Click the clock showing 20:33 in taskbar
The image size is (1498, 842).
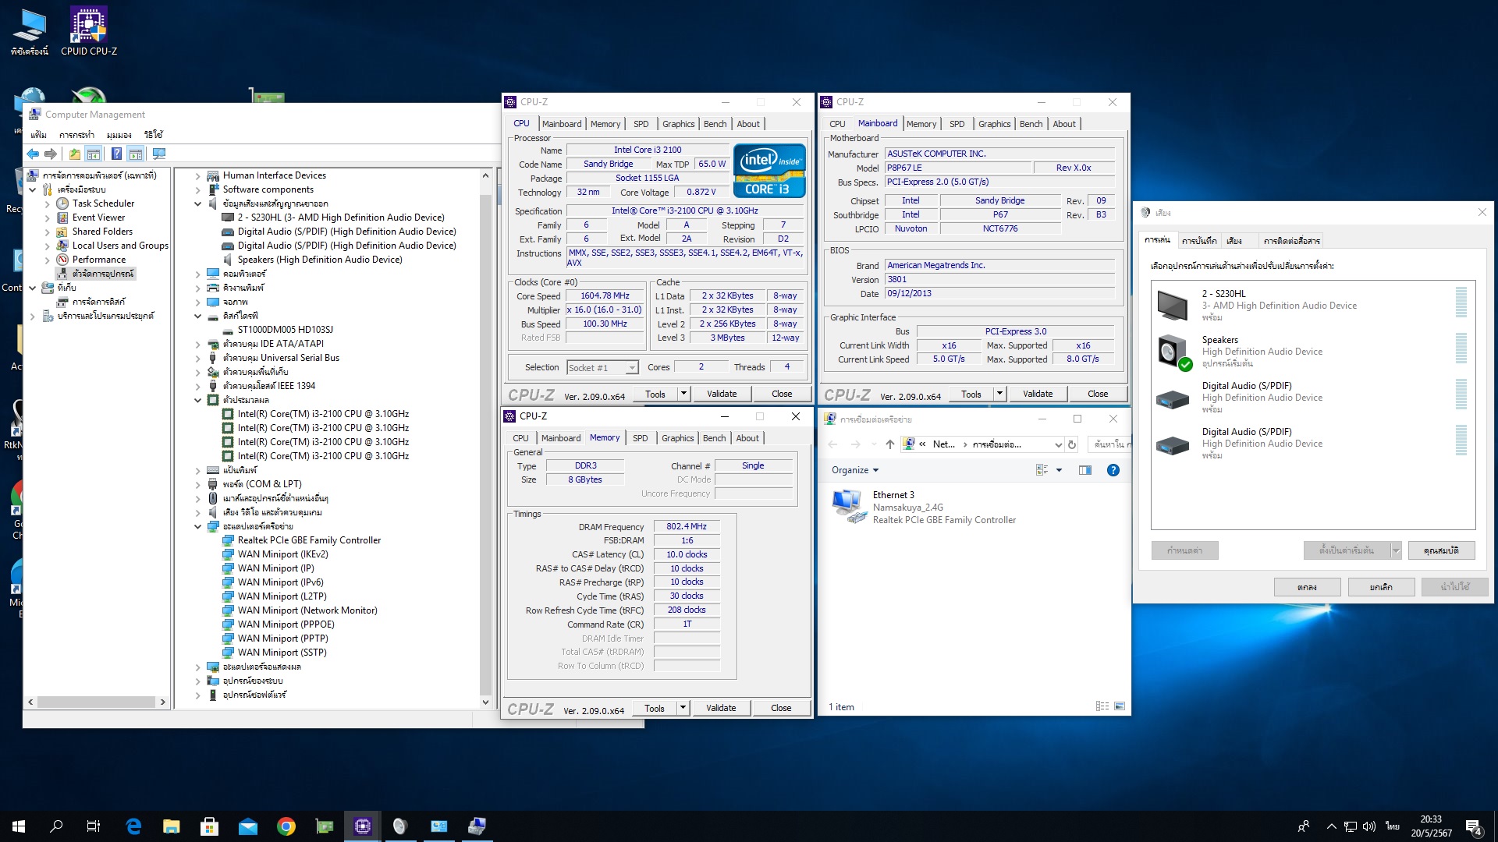coord(1431,819)
